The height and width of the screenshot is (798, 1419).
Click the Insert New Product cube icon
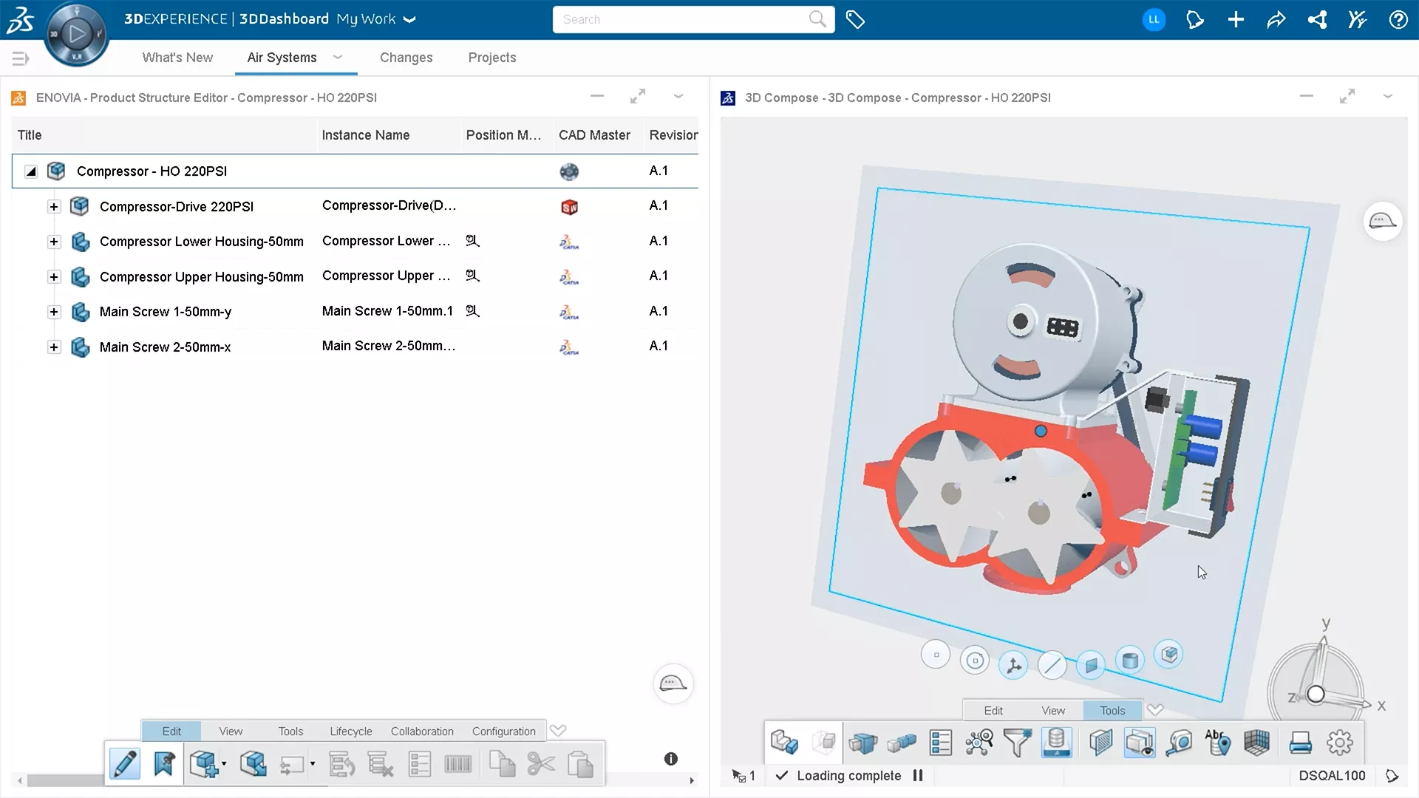[203, 764]
